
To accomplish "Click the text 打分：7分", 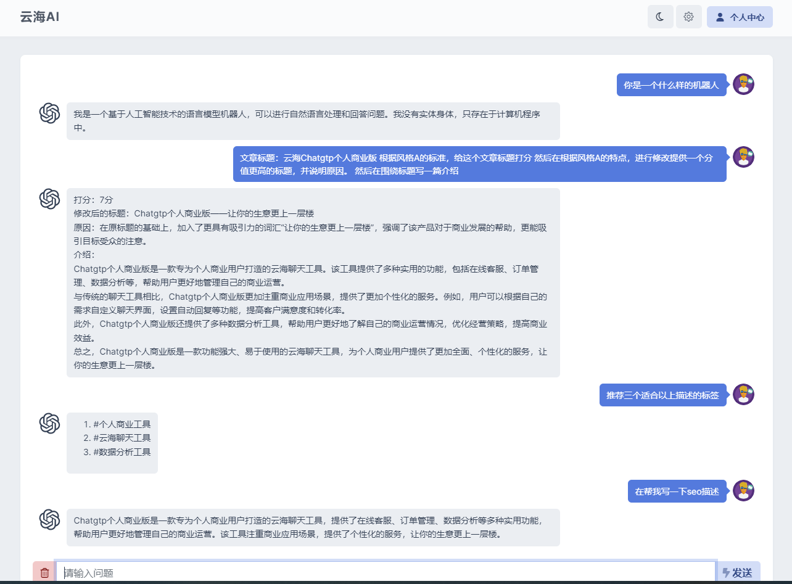I will click(x=93, y=200).
